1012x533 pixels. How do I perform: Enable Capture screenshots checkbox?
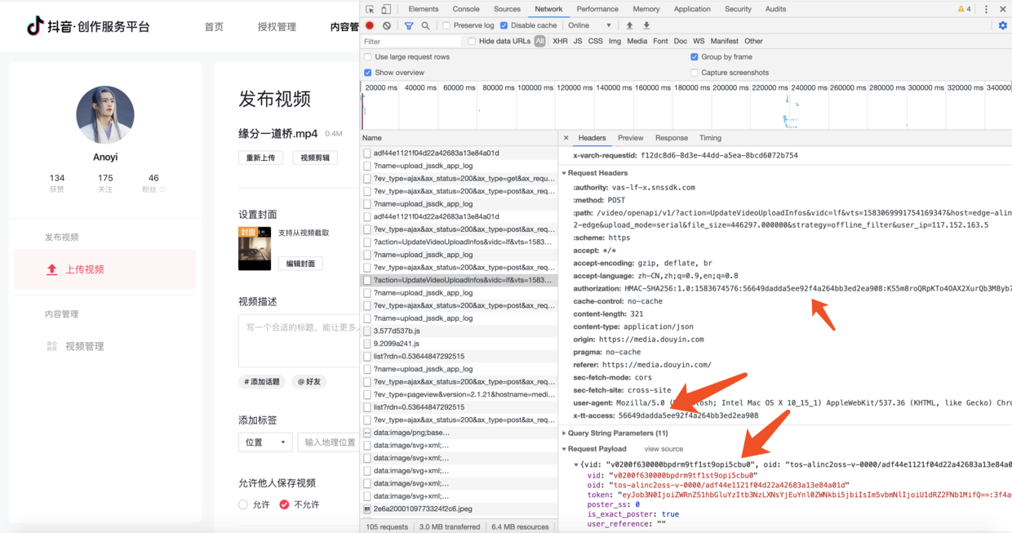click(695, 73)
